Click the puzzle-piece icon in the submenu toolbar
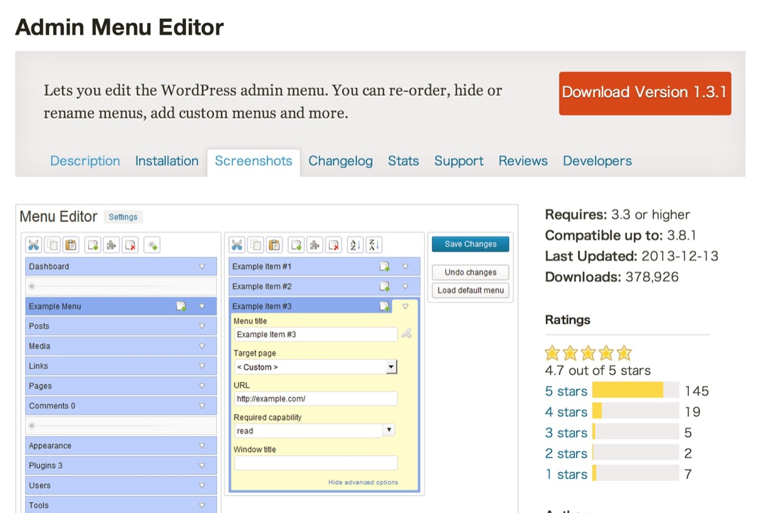Image resolution: width=757 pixels, height=513 pixels. point(315,245)
